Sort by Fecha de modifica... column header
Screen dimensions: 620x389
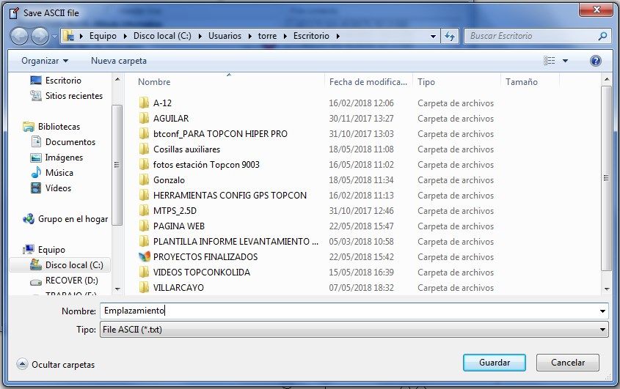tap(368, 82)
